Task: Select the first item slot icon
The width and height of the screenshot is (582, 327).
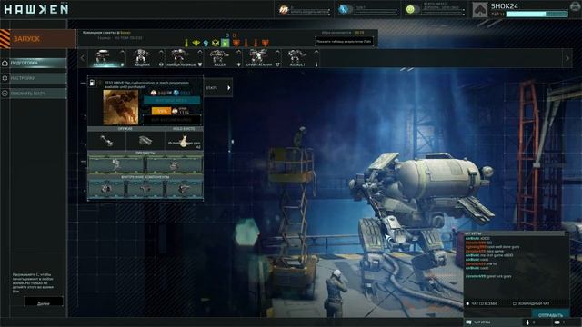Action: [x=116, y=164]
